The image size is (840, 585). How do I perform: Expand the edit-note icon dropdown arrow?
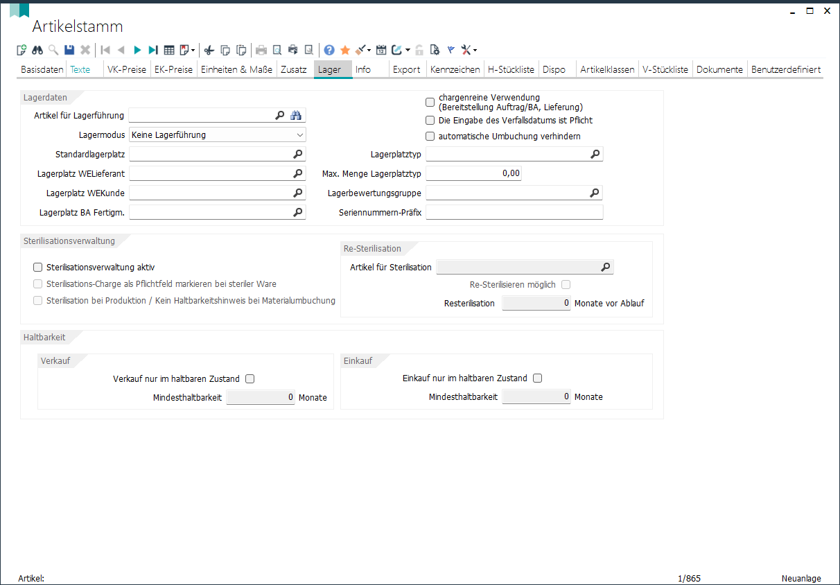point(408,51)
